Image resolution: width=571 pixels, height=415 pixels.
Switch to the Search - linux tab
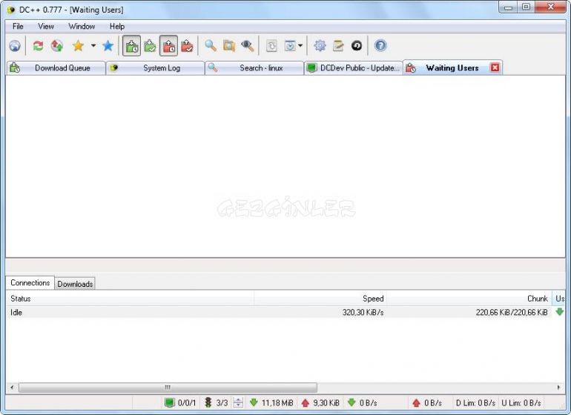pyautogui.click(x=254, y=68)
